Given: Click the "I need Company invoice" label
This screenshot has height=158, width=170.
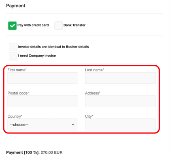Looking at the screenshot, I should click(x=37, y=56).
